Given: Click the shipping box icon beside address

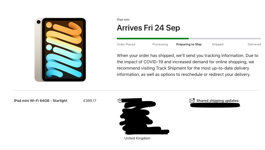Looking at the screenshot, I should point(120,101).
